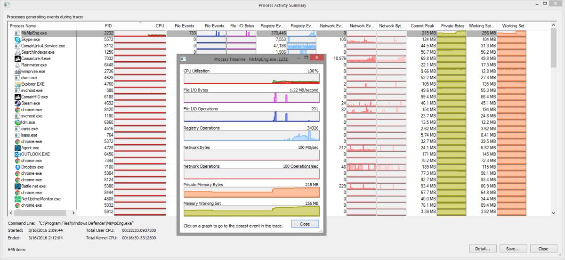Screen dimensions: 565x260
Task: Click the Rainmeter.exe droplet icon
Action: pos(17,65)
